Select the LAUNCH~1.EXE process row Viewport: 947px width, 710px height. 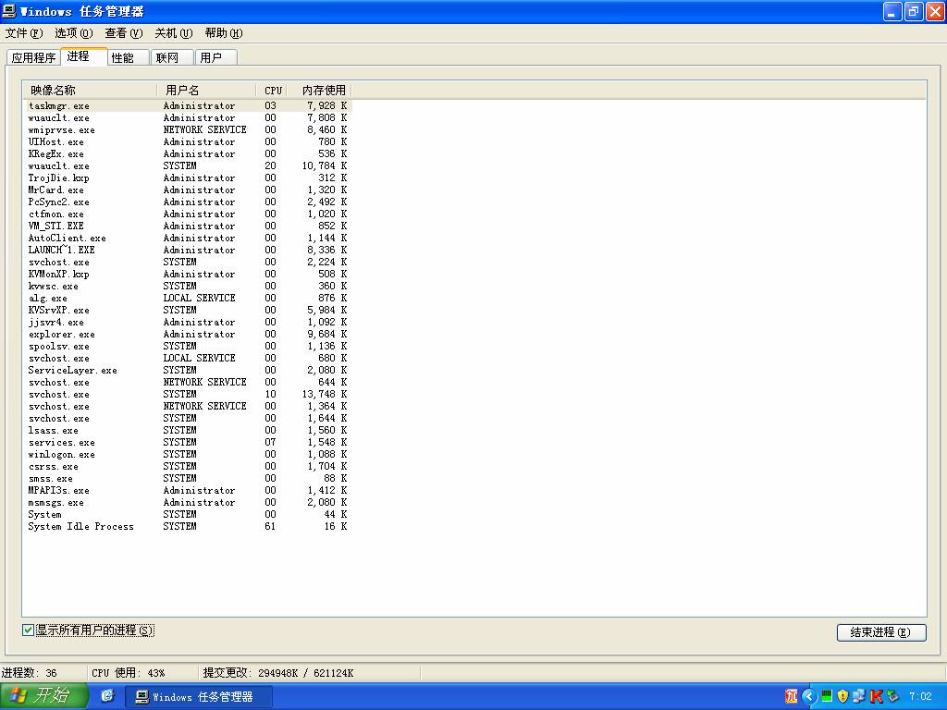click(188, 250)
